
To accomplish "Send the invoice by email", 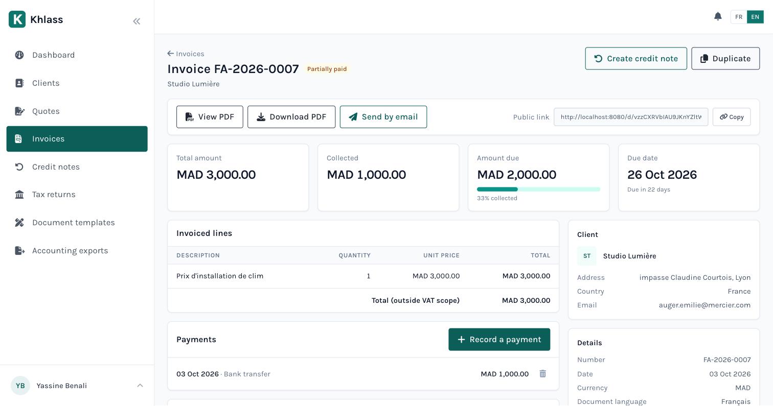I will (383, 117).
